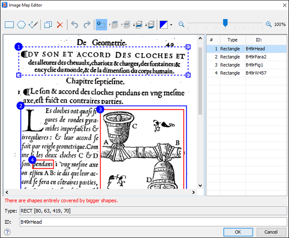289x238 pixels.
Task: Click the zoom out magnifier icon
Action: point(182,25)
